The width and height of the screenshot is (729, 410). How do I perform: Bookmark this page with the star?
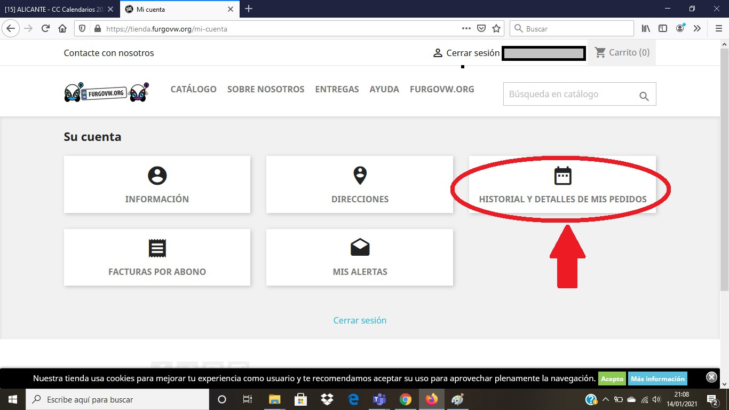pos(496,29)
